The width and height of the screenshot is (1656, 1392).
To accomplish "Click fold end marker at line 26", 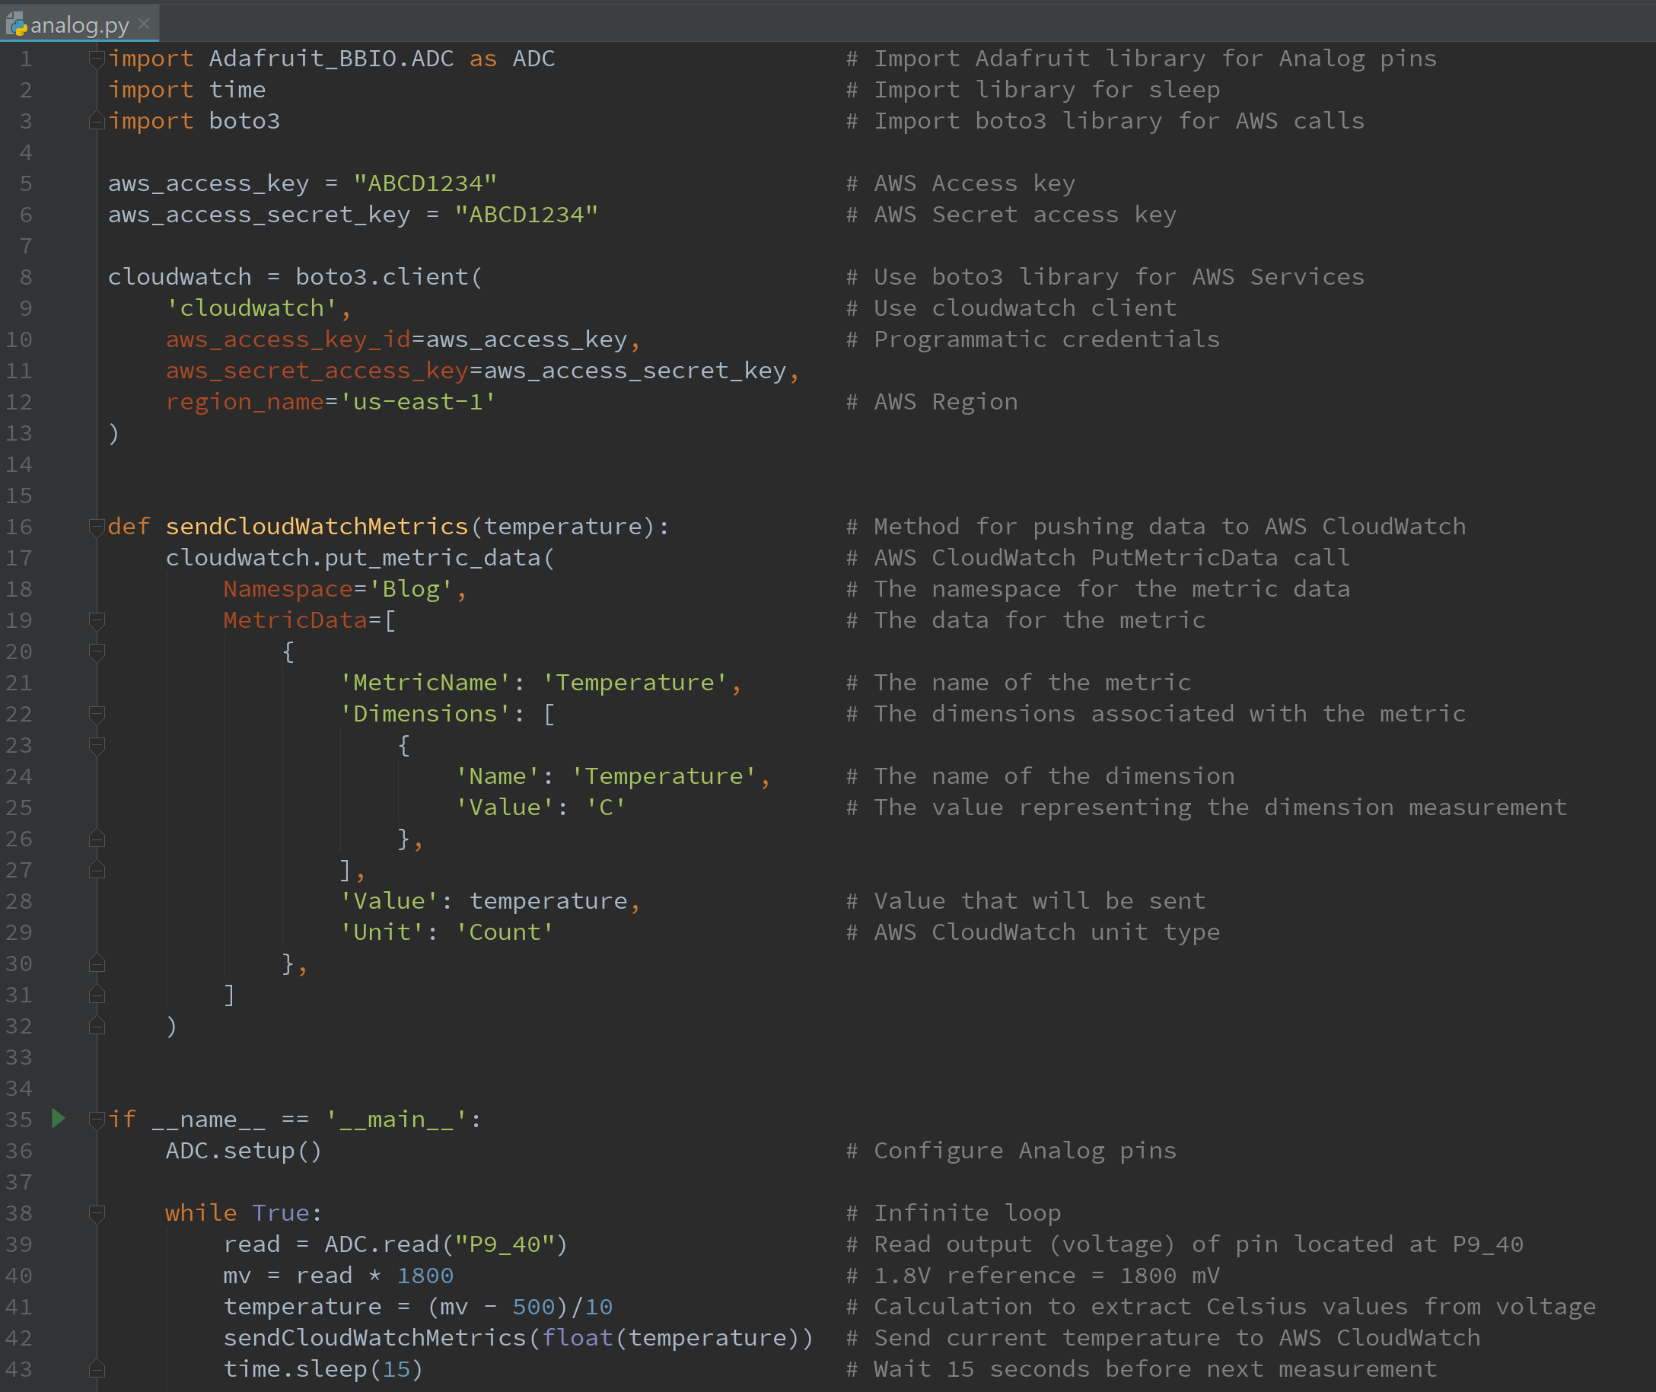I will (x=97, y=838).
